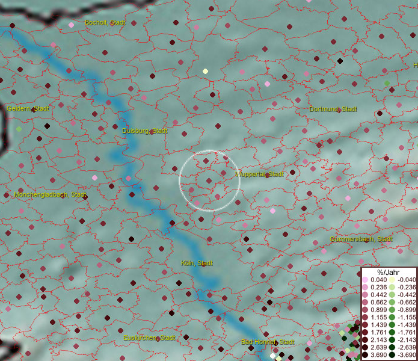Select the -2.143 legend value
The height and width of the screenshot is (361, 418).
[x=407, y=340]
